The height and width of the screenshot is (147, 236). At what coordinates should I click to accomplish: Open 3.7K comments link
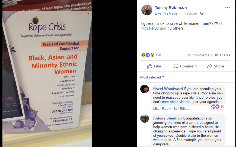(197, 55)
